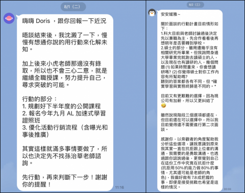This screenshot has height=193, width=245.
Task: Select the 11:16 message timestamp
Action: pyautogui.click(x=119, y=187)
